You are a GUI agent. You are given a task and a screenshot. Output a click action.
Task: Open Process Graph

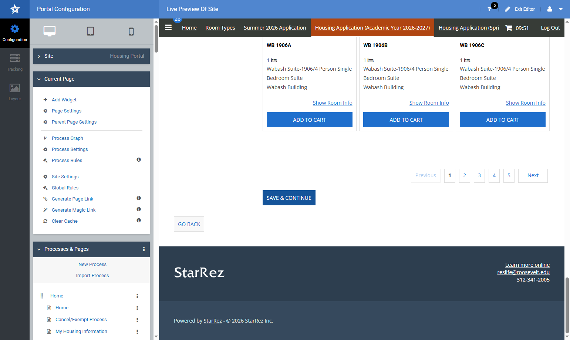(x=67, y=138)
